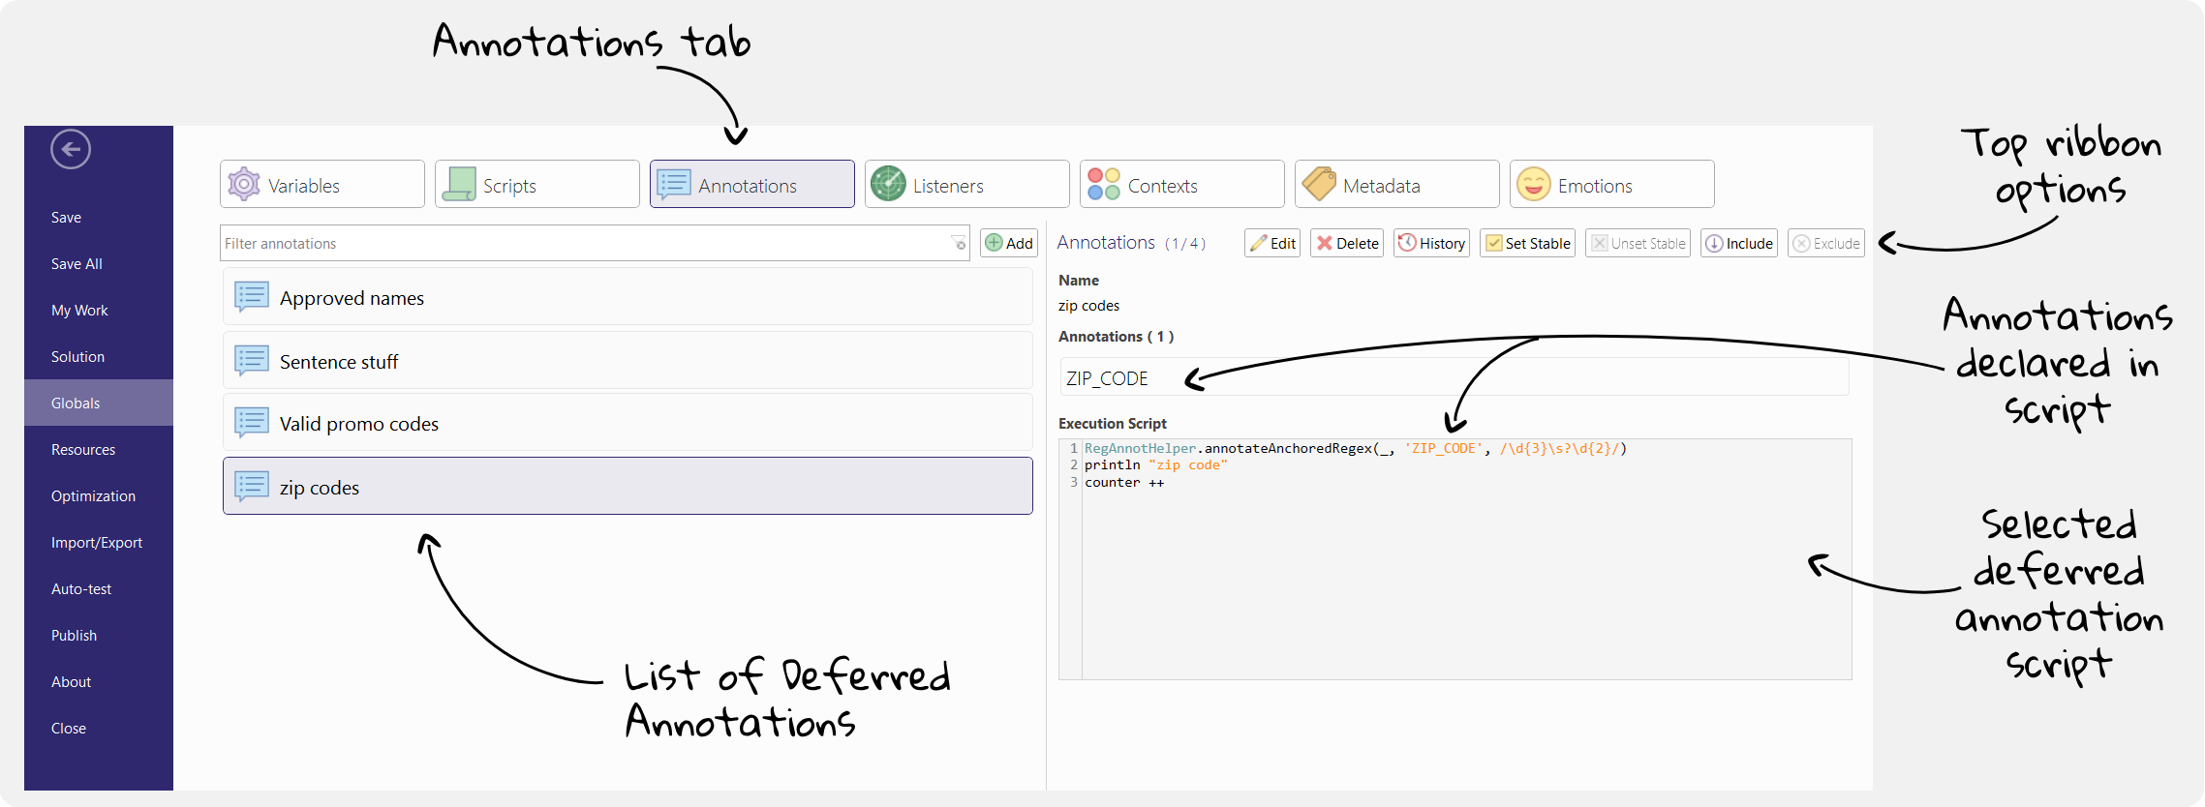Select the Approved names annotation

point(628,297)
